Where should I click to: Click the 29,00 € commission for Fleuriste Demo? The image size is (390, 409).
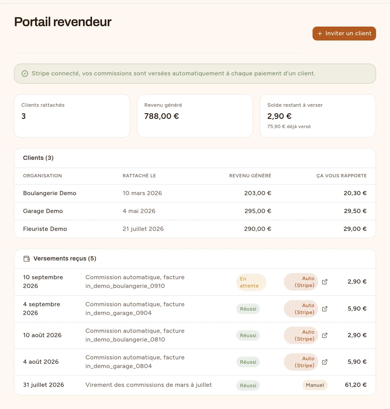pos(355,229)
